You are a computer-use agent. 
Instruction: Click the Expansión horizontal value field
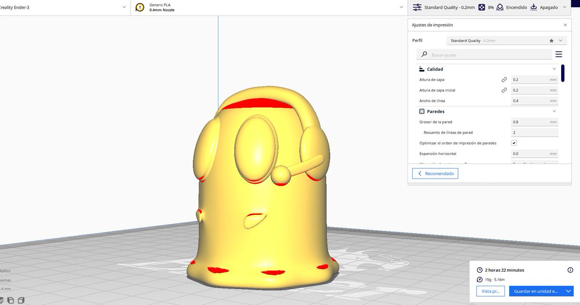pos(535,153)
